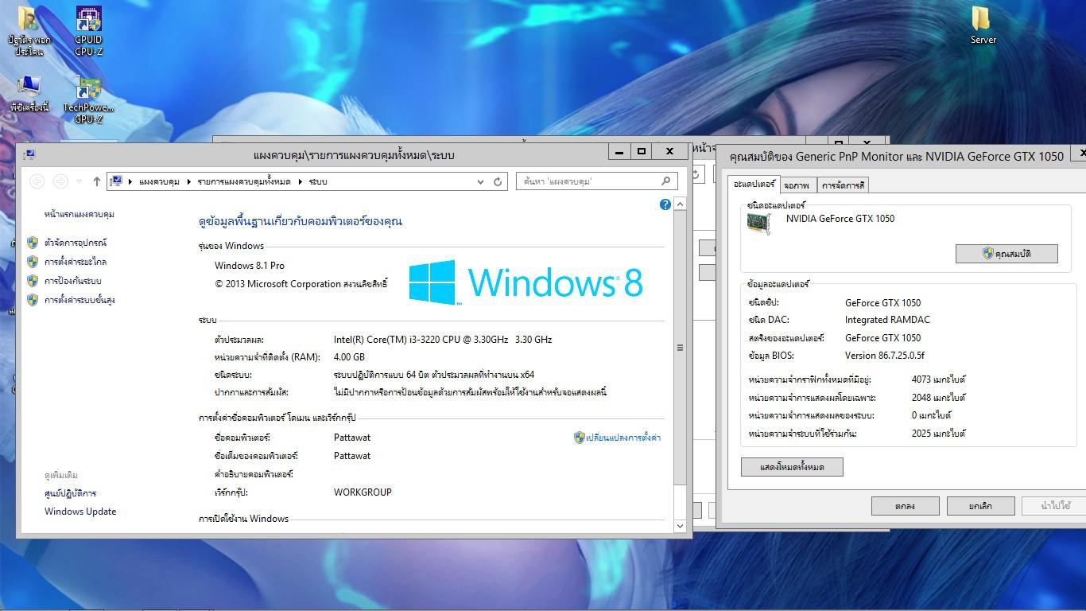The height and width of the screenshot is (611, 1086).
Task: Open the Windows Update link
Action: [80, 512]
